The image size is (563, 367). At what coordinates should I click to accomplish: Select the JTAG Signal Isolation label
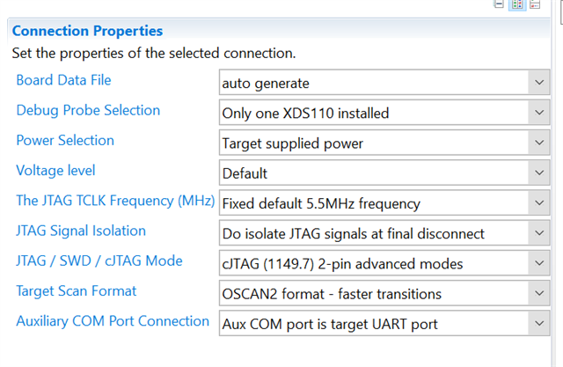point(81,231)
